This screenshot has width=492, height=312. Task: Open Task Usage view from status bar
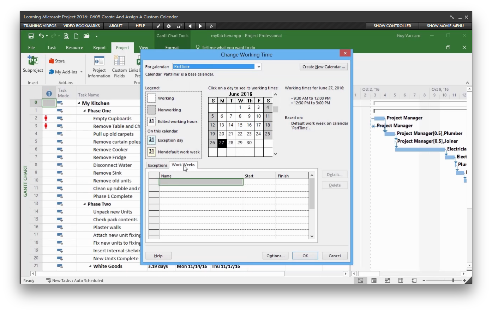click(x=374, y=280)
